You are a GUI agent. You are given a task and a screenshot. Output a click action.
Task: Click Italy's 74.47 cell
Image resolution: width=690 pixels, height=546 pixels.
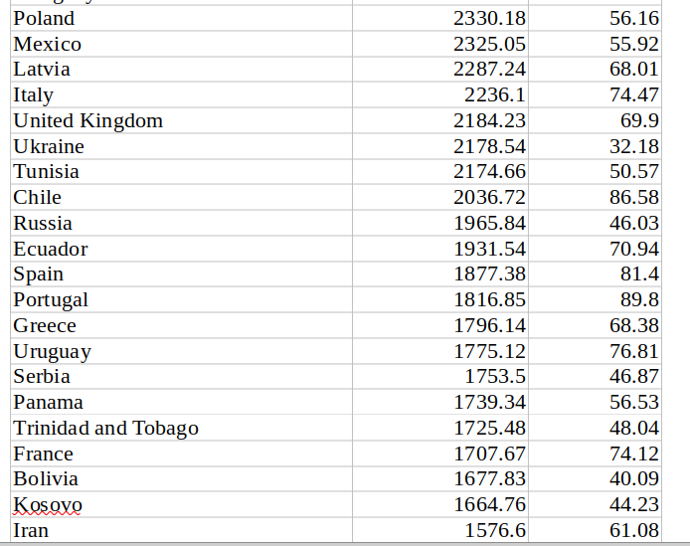point(595,94)
